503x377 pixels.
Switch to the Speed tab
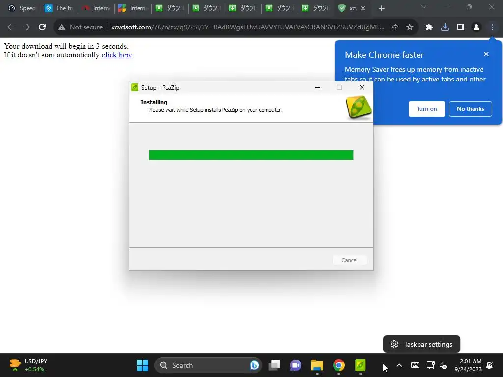22,8
